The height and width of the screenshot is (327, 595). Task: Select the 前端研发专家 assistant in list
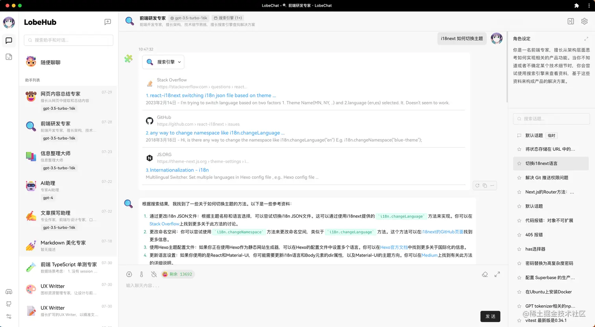click(x=68, y=131)
